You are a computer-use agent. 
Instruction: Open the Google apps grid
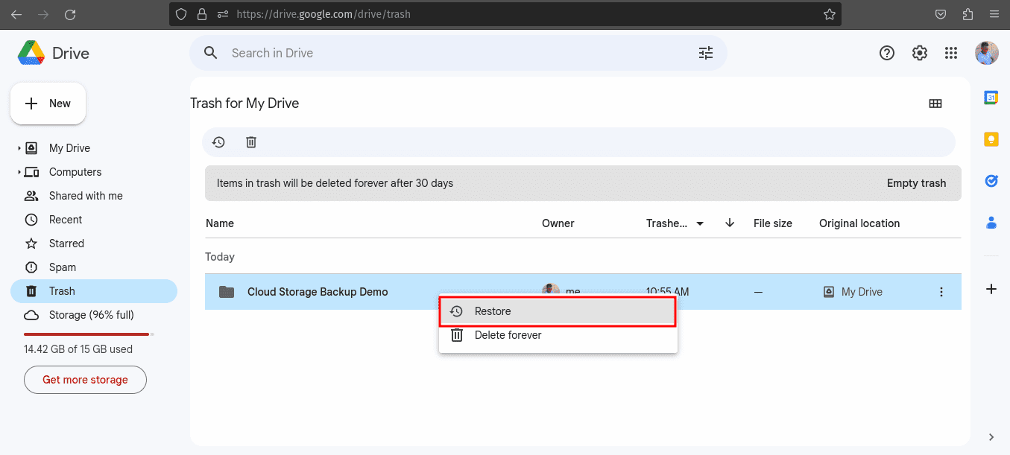click(x=951, y=53)
